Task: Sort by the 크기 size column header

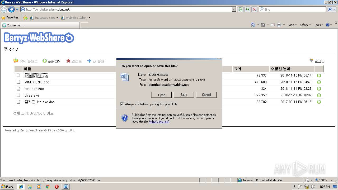Action: (x=237, y=69)
